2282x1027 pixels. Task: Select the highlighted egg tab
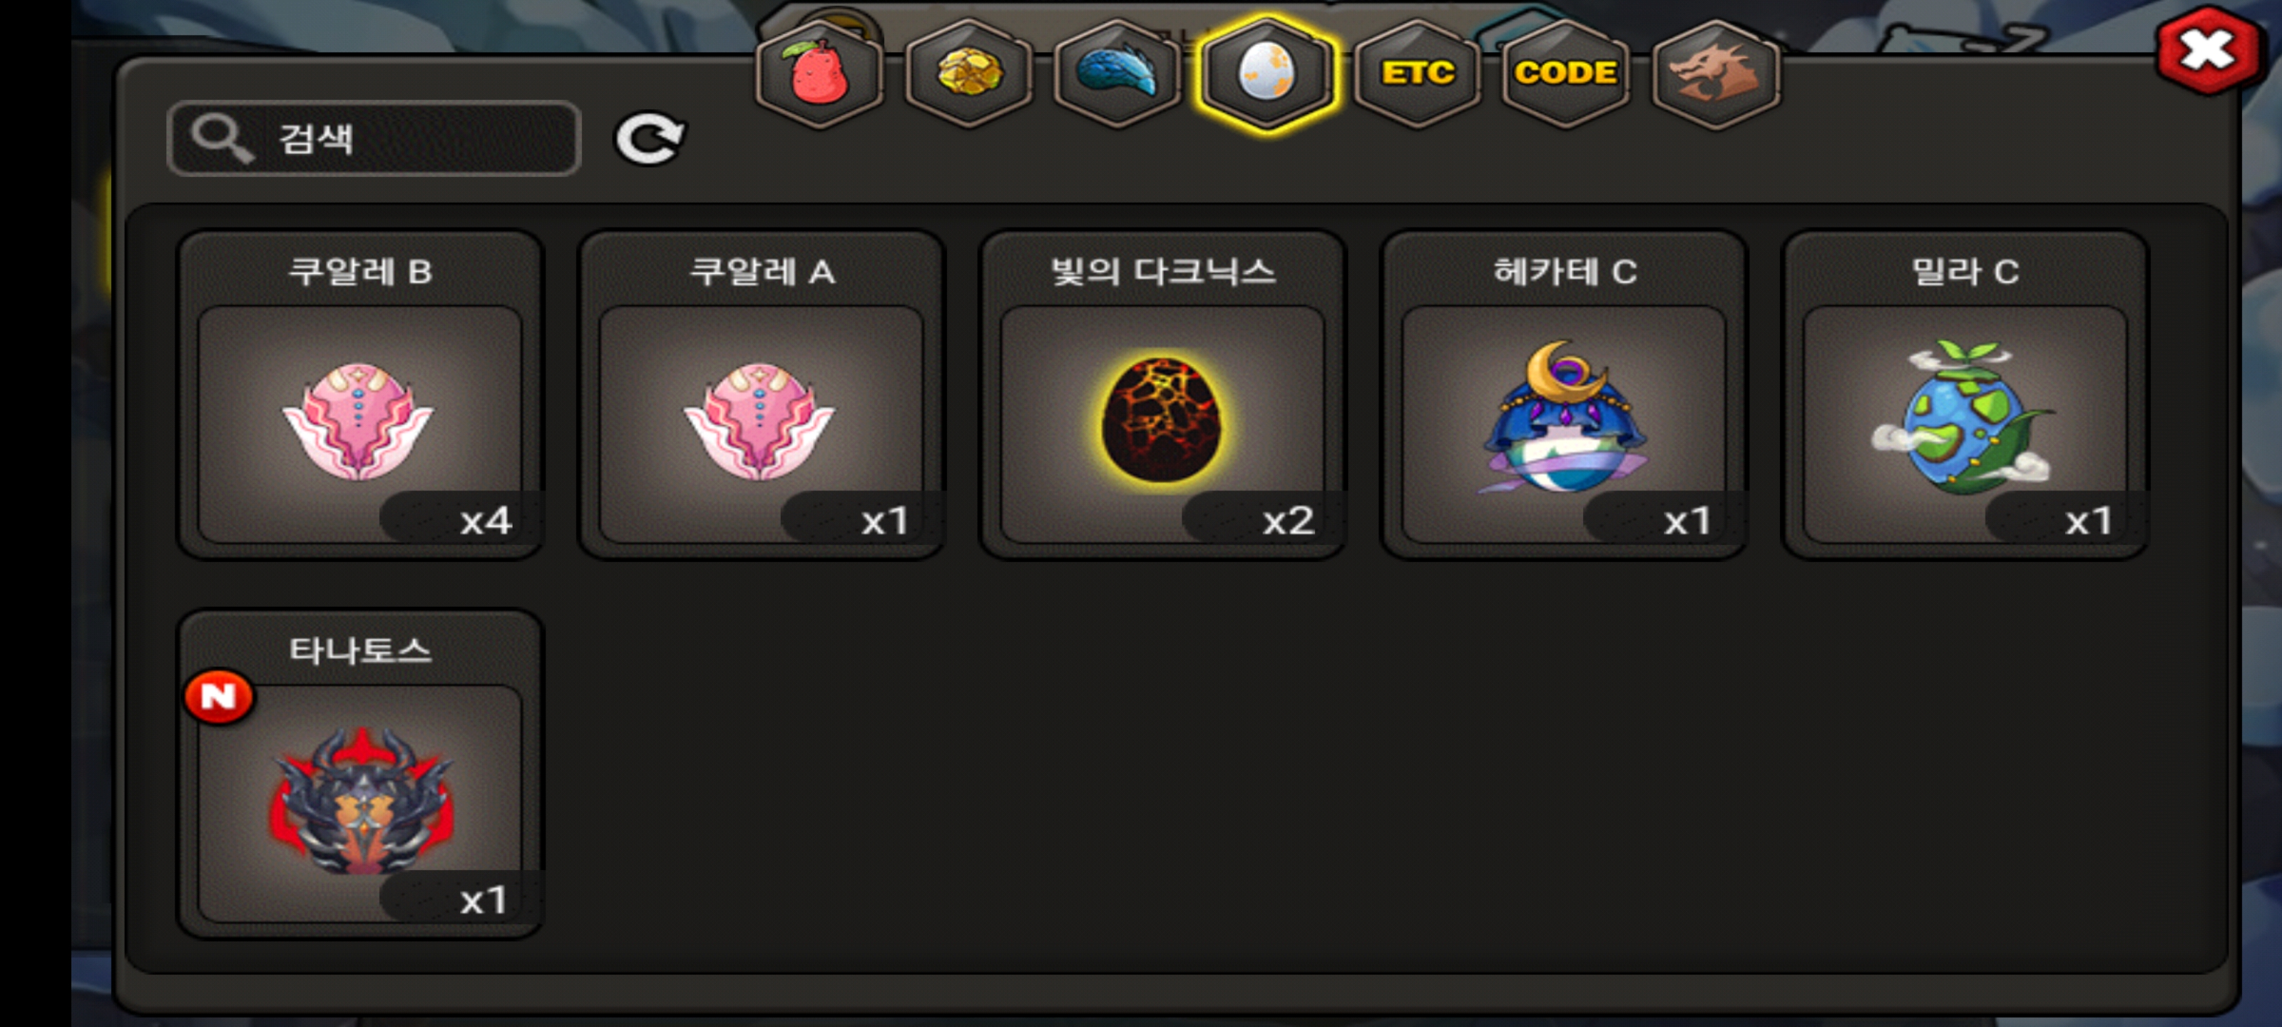1267,73
